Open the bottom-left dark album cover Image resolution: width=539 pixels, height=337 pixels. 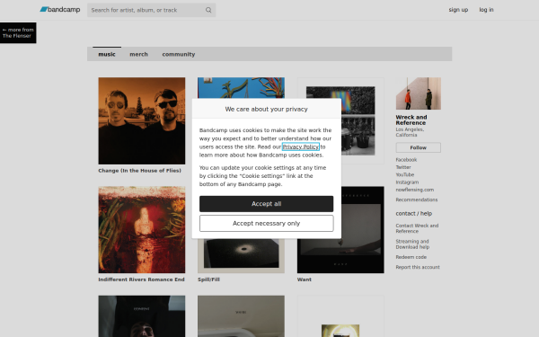pyautogui.click(x=142, y=316)
